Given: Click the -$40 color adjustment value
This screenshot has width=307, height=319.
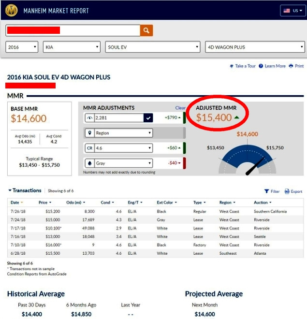Looking at the screenshot, I should point(173,163).
